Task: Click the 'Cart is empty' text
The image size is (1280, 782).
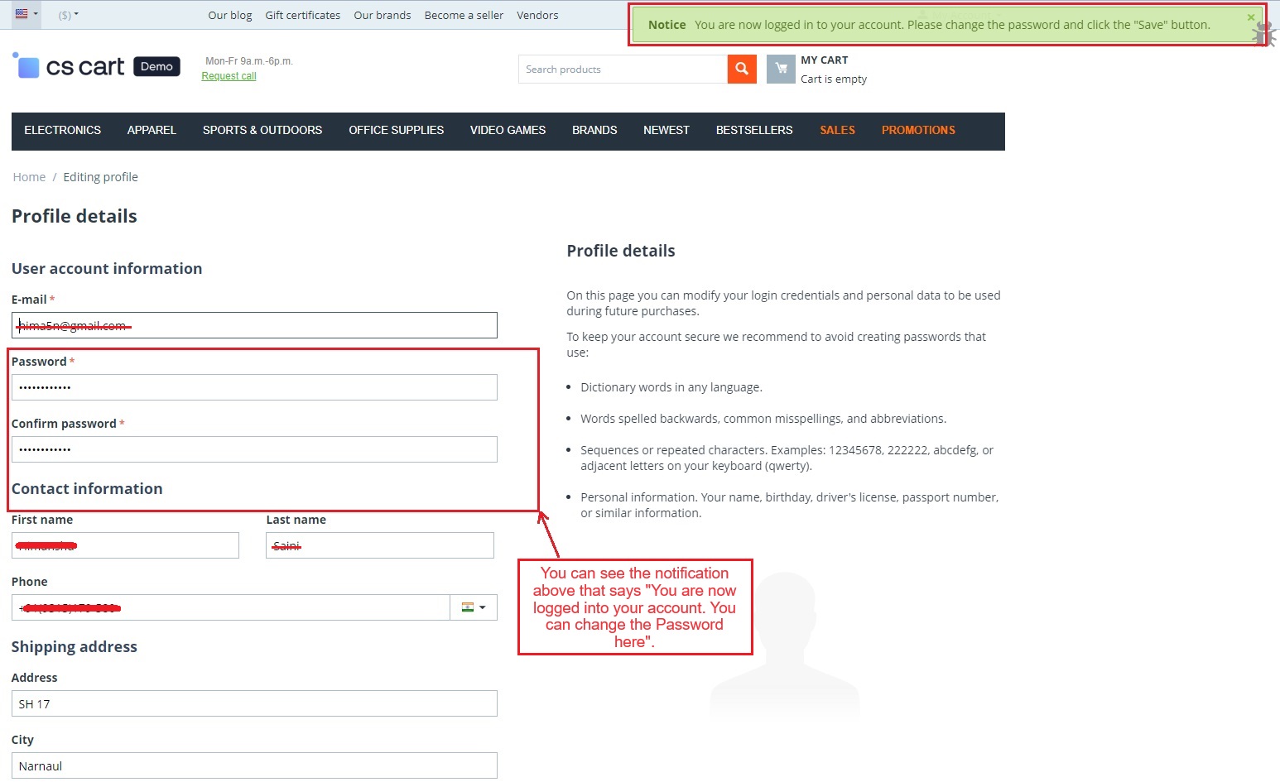Action: [834, 79]
